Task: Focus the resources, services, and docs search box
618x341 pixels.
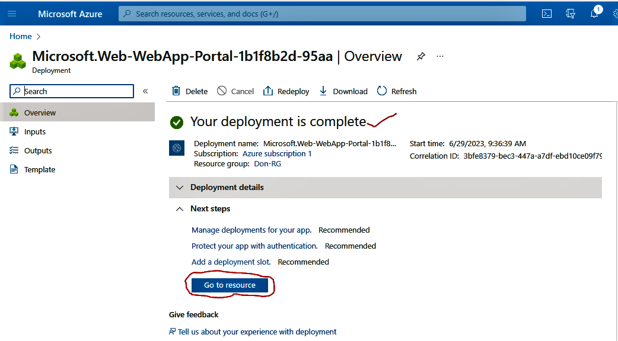Action: pyautogui.click(x=322, y=14)
